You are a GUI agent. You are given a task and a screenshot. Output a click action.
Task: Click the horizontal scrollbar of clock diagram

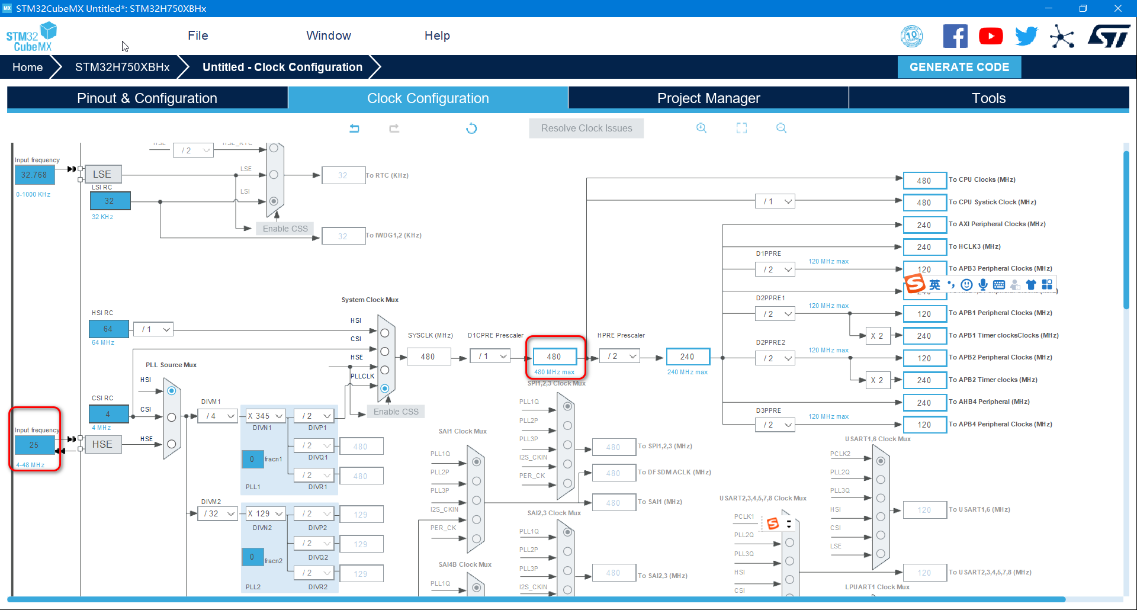coord(536,599)
